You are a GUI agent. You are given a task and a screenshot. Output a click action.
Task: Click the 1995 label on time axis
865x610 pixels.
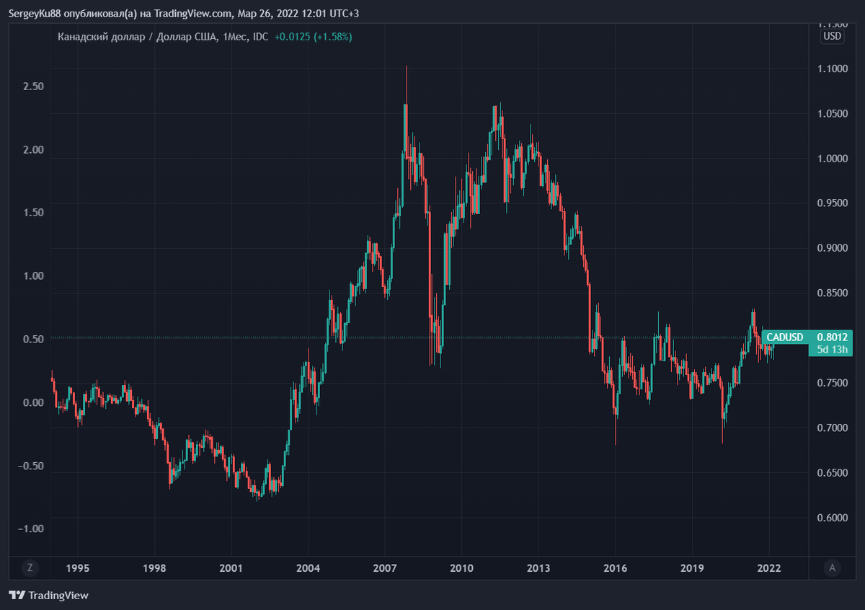pyautogui.click(x=77, y=567)
